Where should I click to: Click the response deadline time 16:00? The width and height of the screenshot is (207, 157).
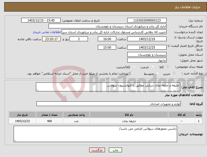(107, 39)
